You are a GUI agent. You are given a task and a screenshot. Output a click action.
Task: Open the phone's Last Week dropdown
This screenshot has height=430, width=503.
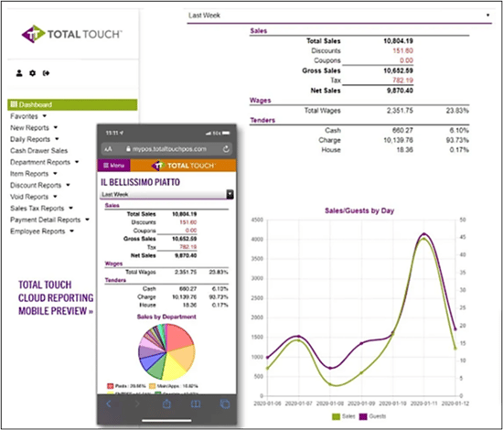pyautogui.click(x=166, y=194)
